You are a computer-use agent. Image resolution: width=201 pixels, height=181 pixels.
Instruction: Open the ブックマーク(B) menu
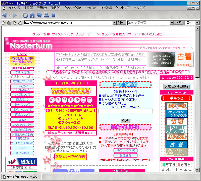72,8
